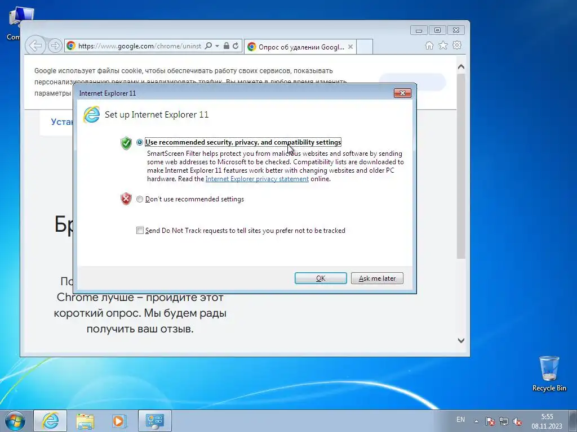The width and height of the screenshot is (577, 432).
Task: Click the network status tray icon
Action: point(504,421)
